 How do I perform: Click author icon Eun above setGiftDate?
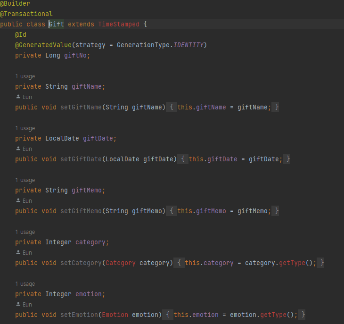[x=18, y=149]
